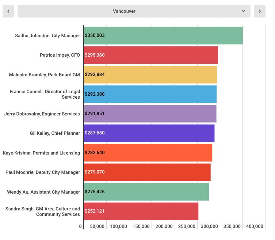
Task: Click the Sandra Singh $252,121 bar
Action: pos(141,211)
